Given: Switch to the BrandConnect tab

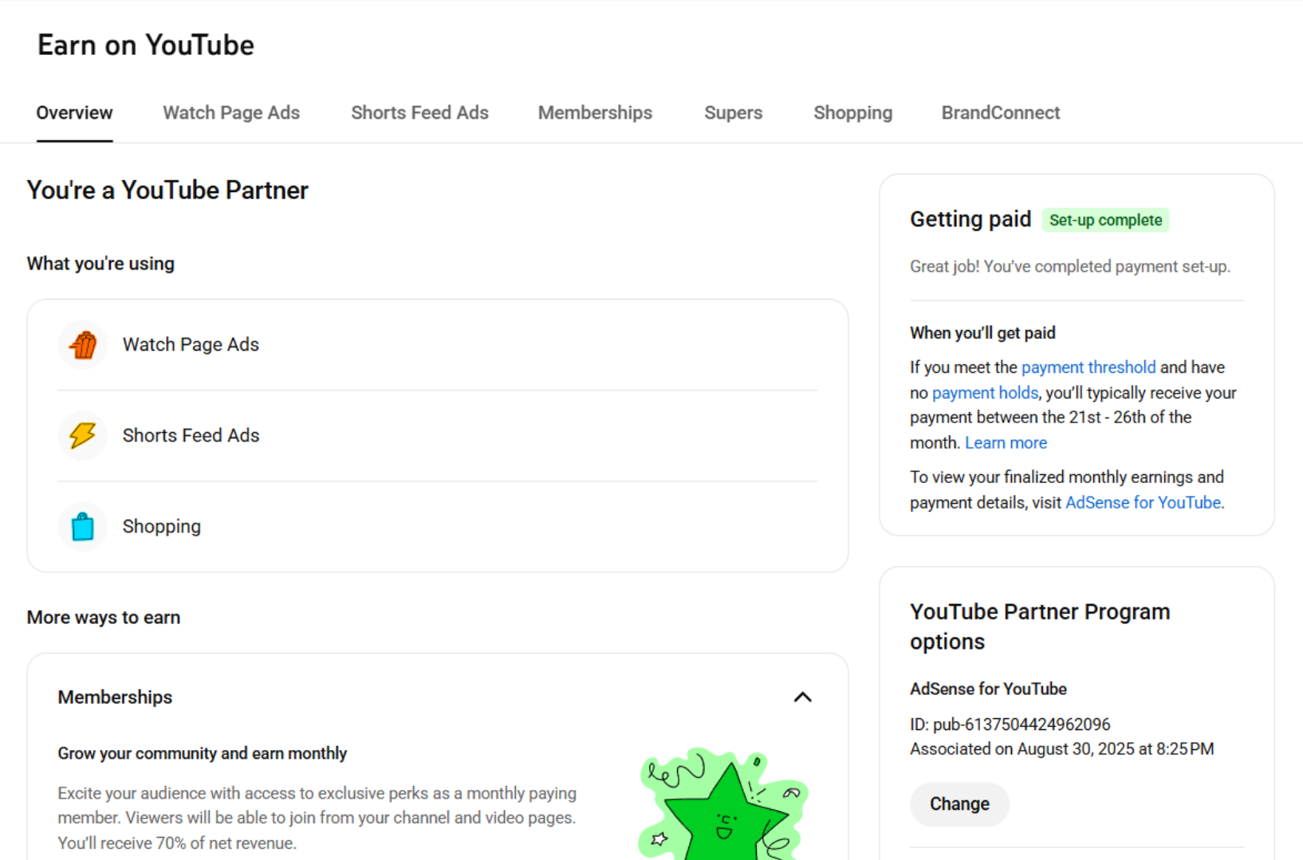Looking at the screenshot, I should pyautogui.click(x=1000, y=113).
